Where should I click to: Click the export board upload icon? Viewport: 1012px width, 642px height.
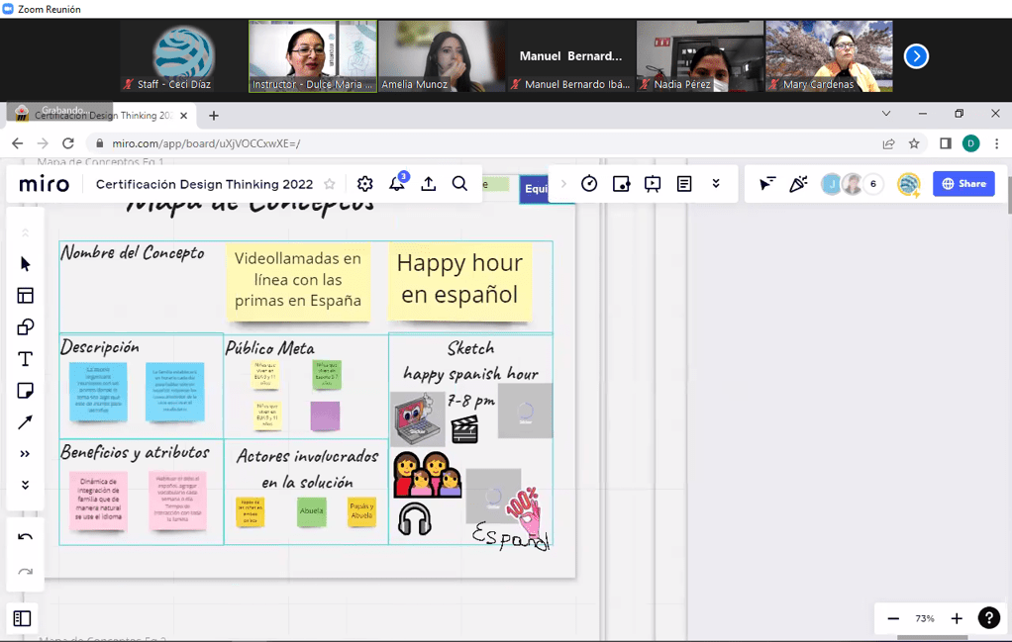tap(429, 184)
